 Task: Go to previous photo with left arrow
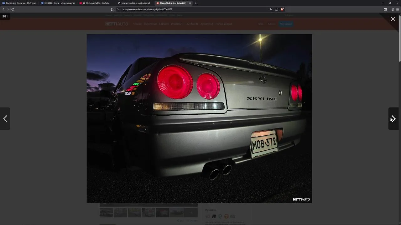tap(5, 119)
